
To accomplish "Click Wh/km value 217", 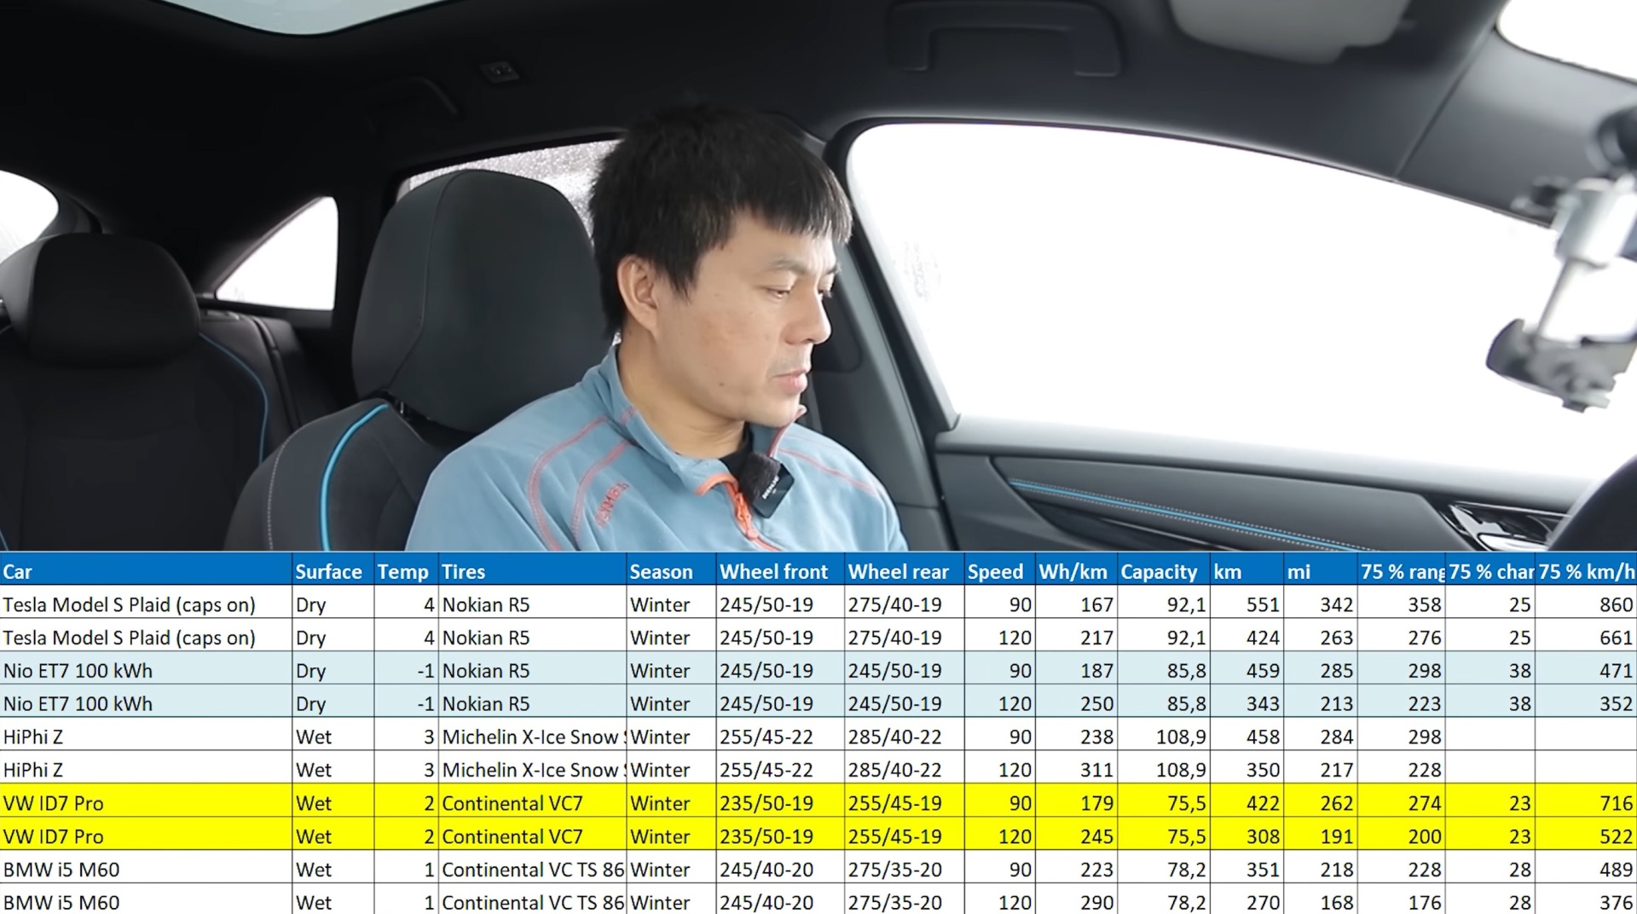I will point(1096,638).
